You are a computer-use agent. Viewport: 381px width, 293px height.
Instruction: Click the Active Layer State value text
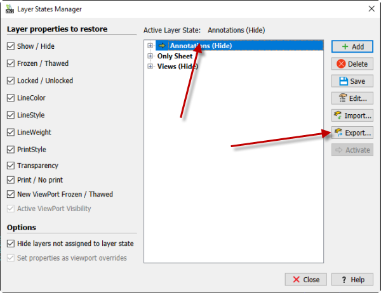pyautogui.click(x=236, y=30)
